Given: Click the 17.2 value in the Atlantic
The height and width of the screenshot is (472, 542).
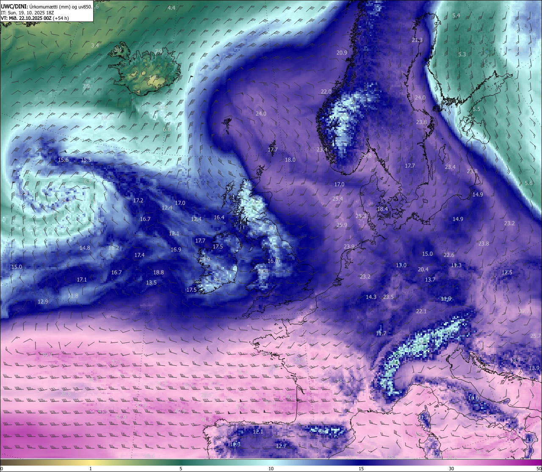Looking at the screenshot, I should 138,200.
